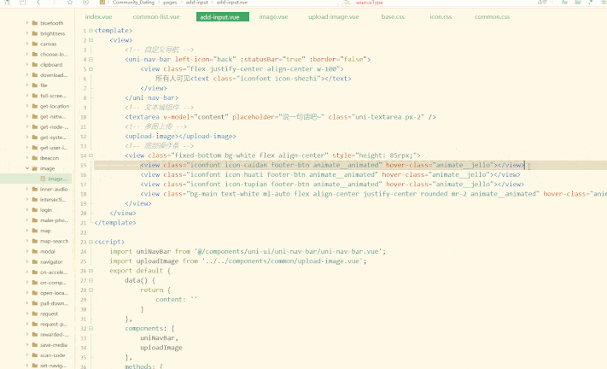Click the modal folder icon
Screen dimensions: 607x369
click(35, 252)
